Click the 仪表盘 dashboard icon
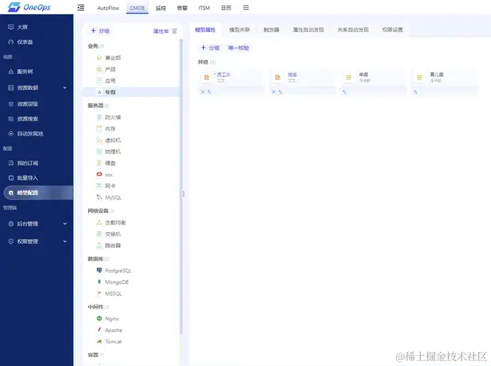This screenshot has width=491, height=366. (11, 42)
